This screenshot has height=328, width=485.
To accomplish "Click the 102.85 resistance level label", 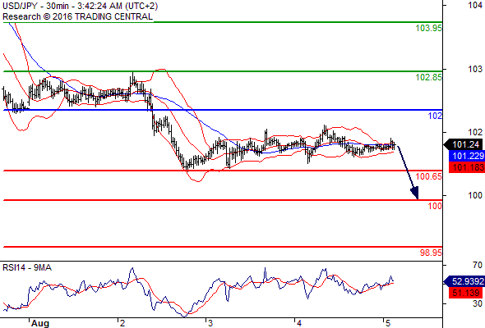I will coord(429,77).
